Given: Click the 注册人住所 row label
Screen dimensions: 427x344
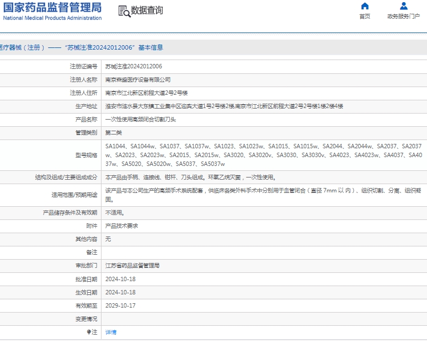Looking at the screenshot, I should tap(84, 93).
